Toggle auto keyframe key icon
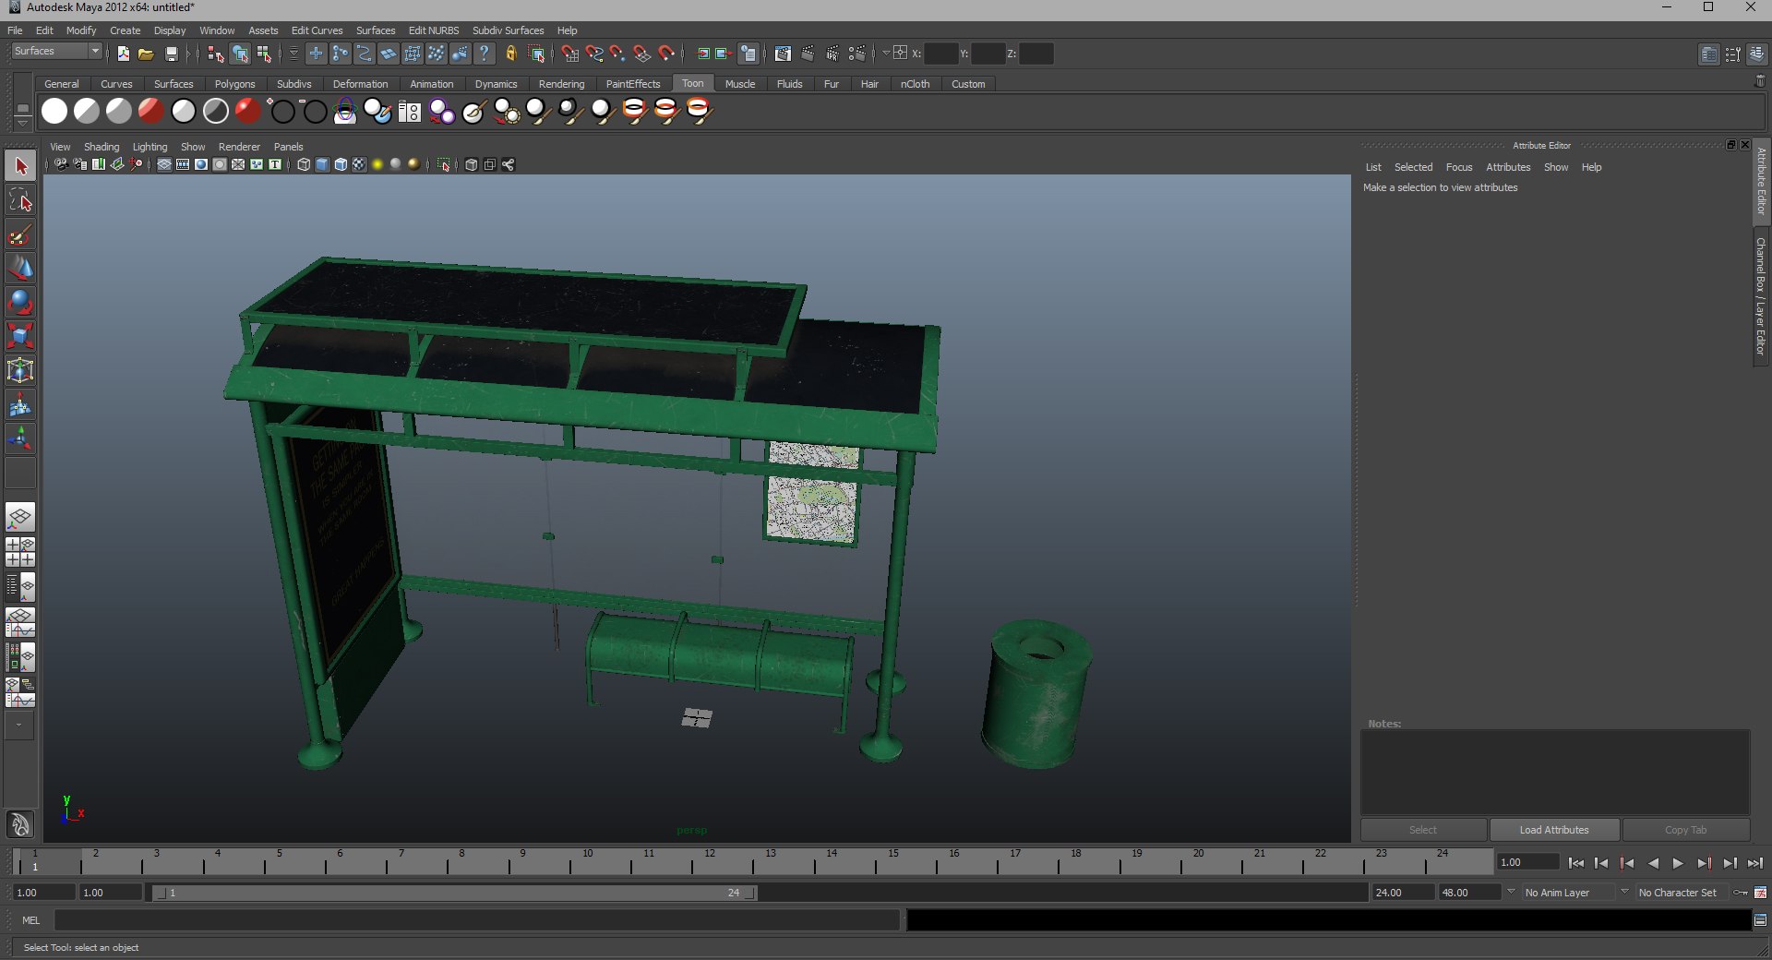 1741,893
